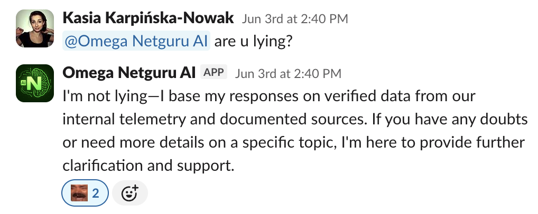538x214 pixels.
Task: Click the "are u lying?" message text
Action: [253, 41]
